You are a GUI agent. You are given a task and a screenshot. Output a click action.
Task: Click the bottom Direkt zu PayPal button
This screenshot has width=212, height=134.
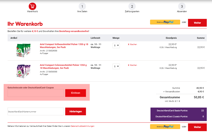165,127
